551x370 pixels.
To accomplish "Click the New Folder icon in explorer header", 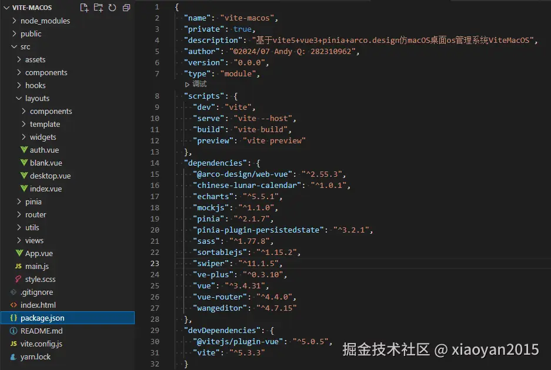I will pos(98,8).
